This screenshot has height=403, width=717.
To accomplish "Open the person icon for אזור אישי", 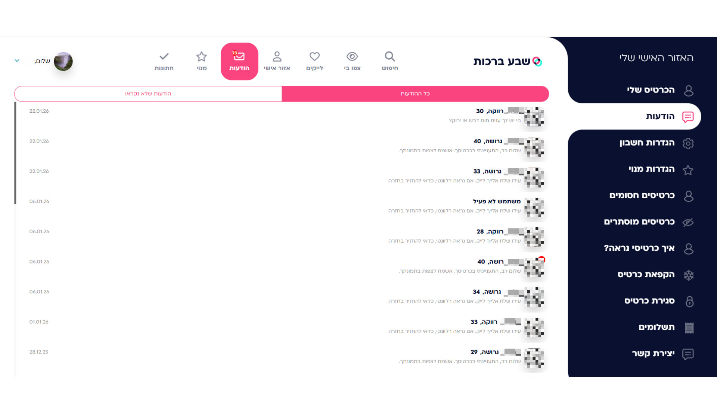I will pos(277,56).
